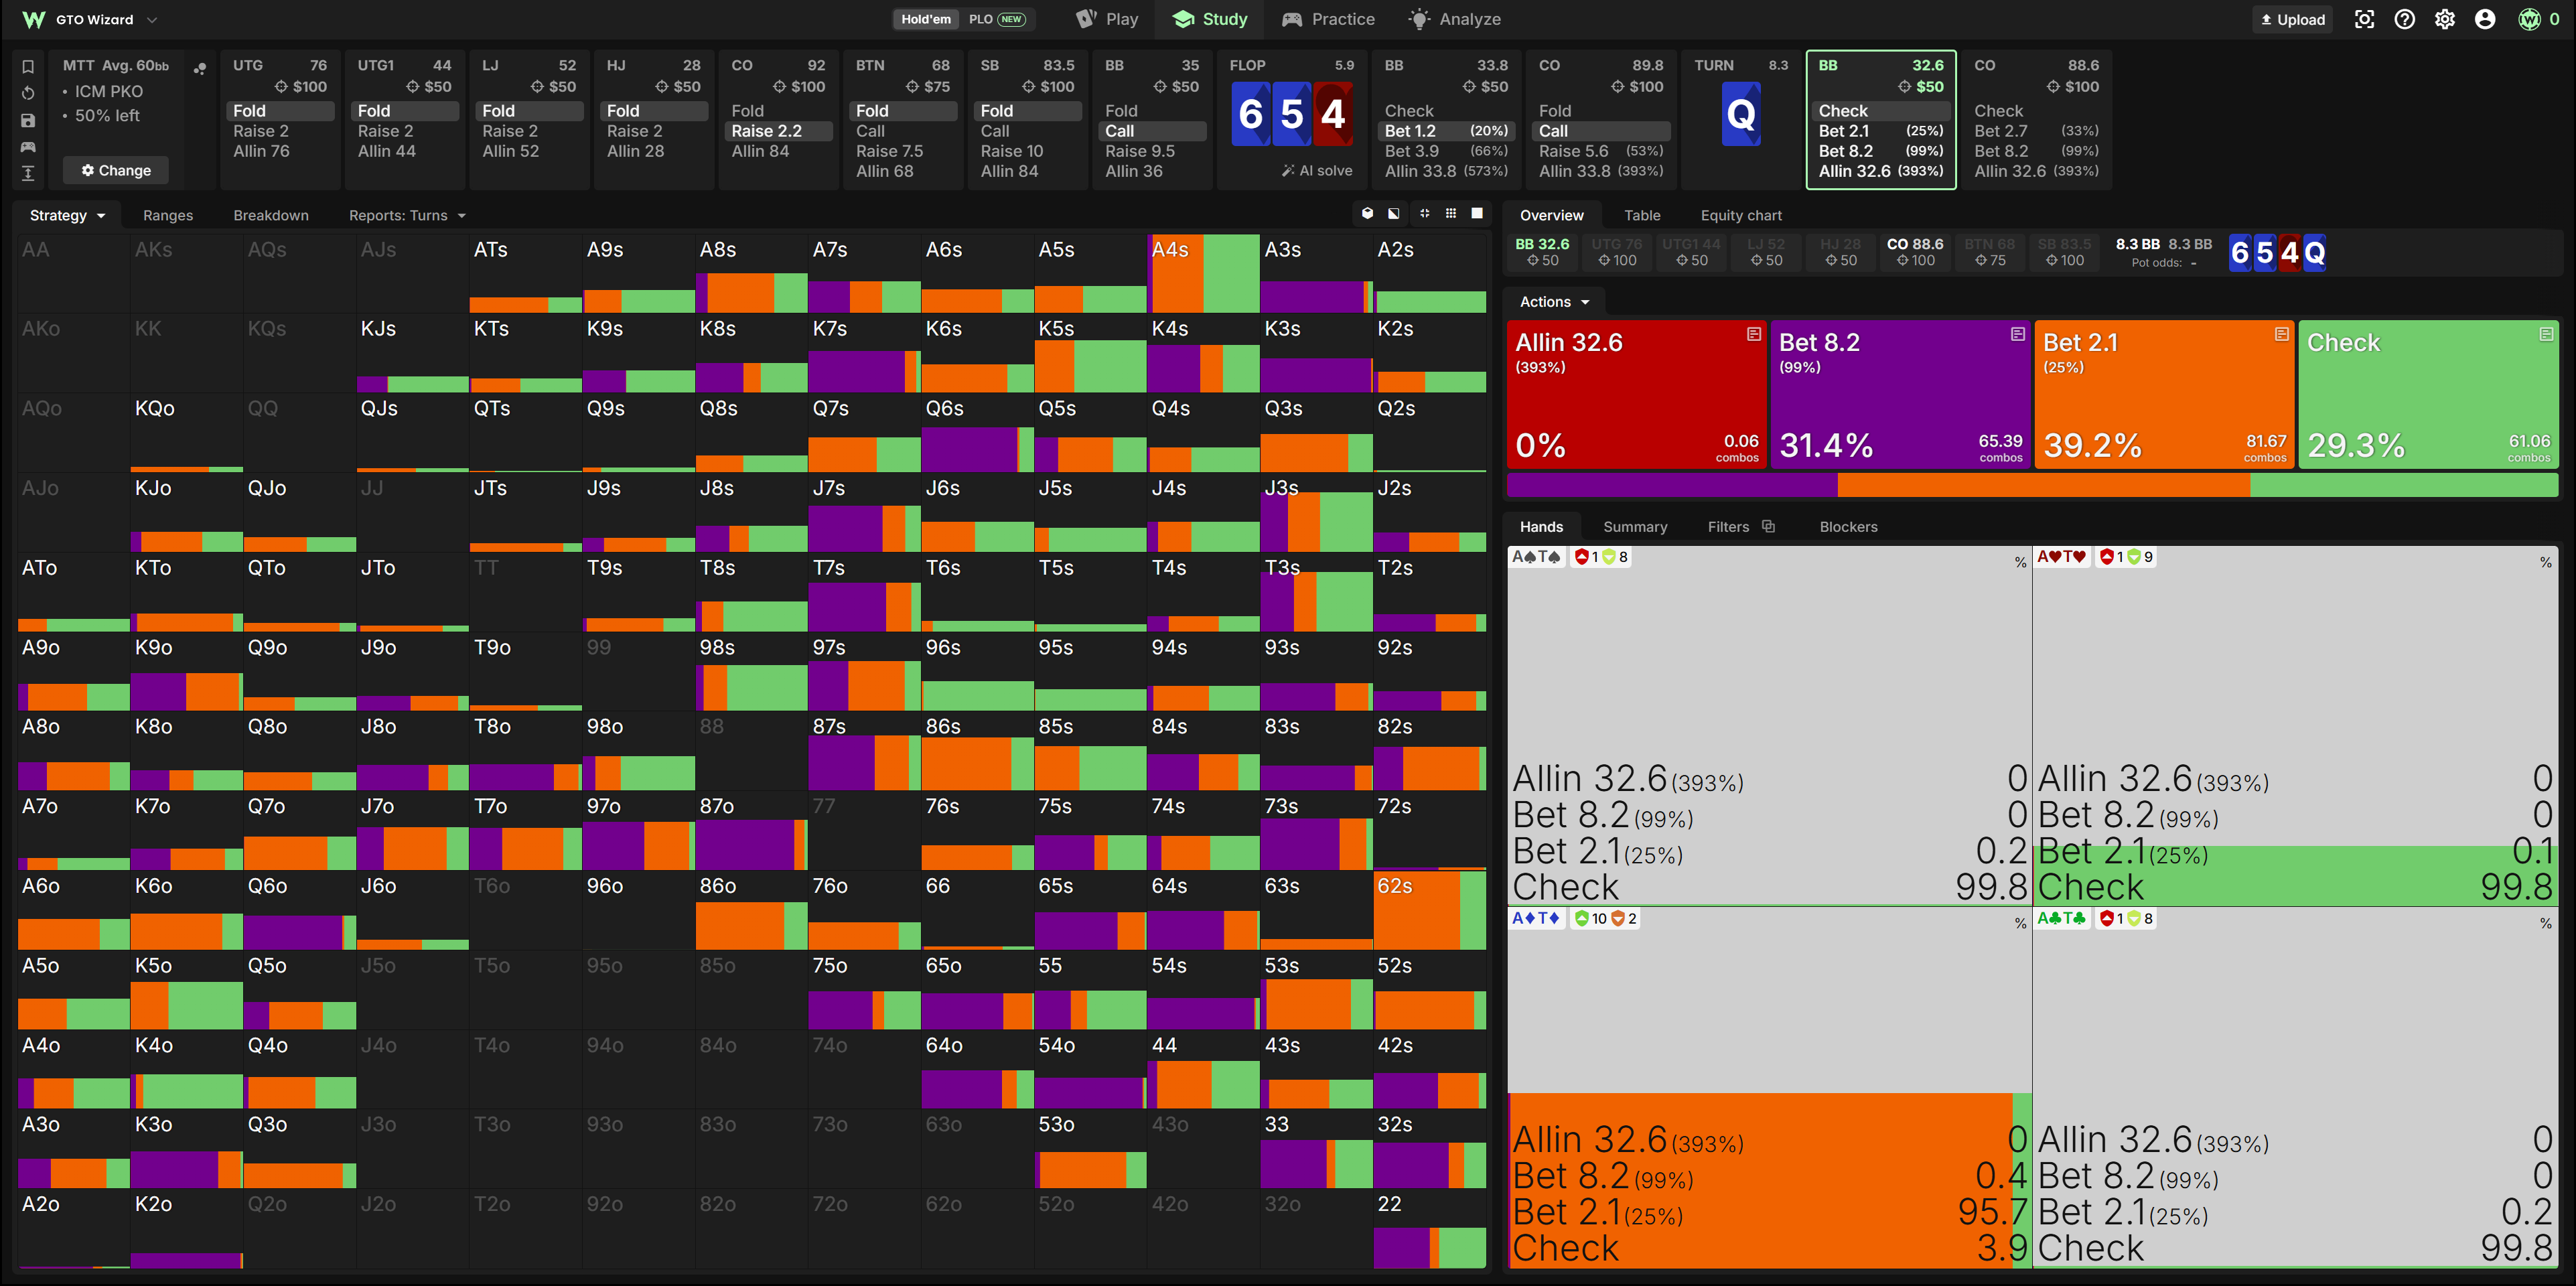The image size is (2576, 1286).
Task: Switch game type to PLO
Action: [x=996, y=19]
